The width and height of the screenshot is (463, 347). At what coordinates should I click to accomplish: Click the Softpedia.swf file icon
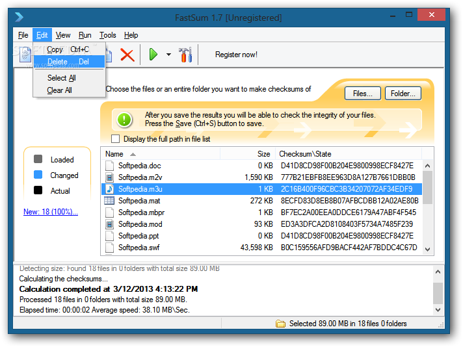click(109, 248)
